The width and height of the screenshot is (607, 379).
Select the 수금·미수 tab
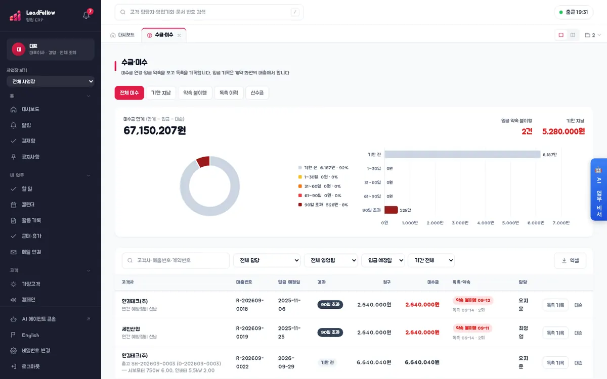pos(164,35)
